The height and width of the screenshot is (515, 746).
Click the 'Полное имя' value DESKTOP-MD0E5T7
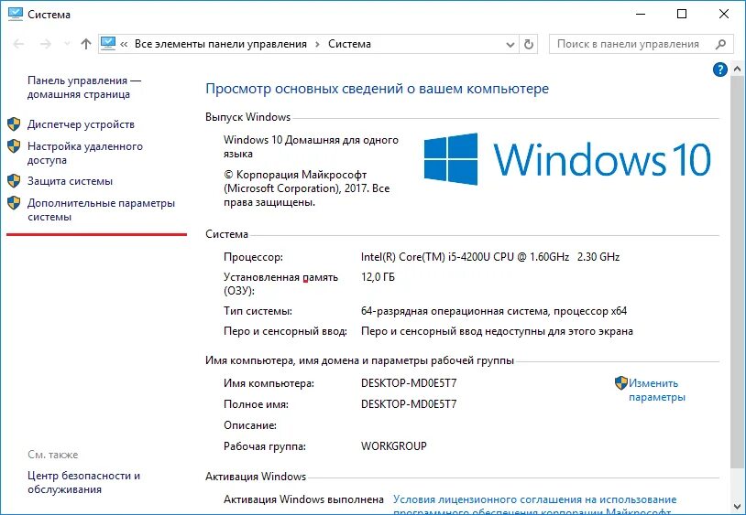pos(409,404)
